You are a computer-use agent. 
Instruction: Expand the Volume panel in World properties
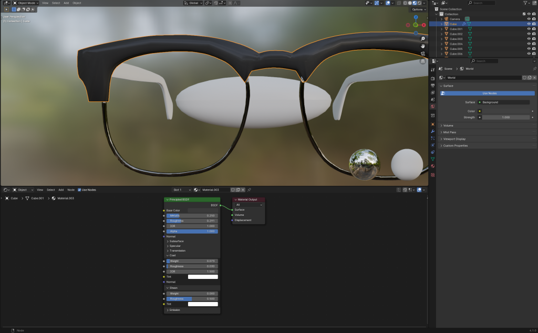[448, 126]
